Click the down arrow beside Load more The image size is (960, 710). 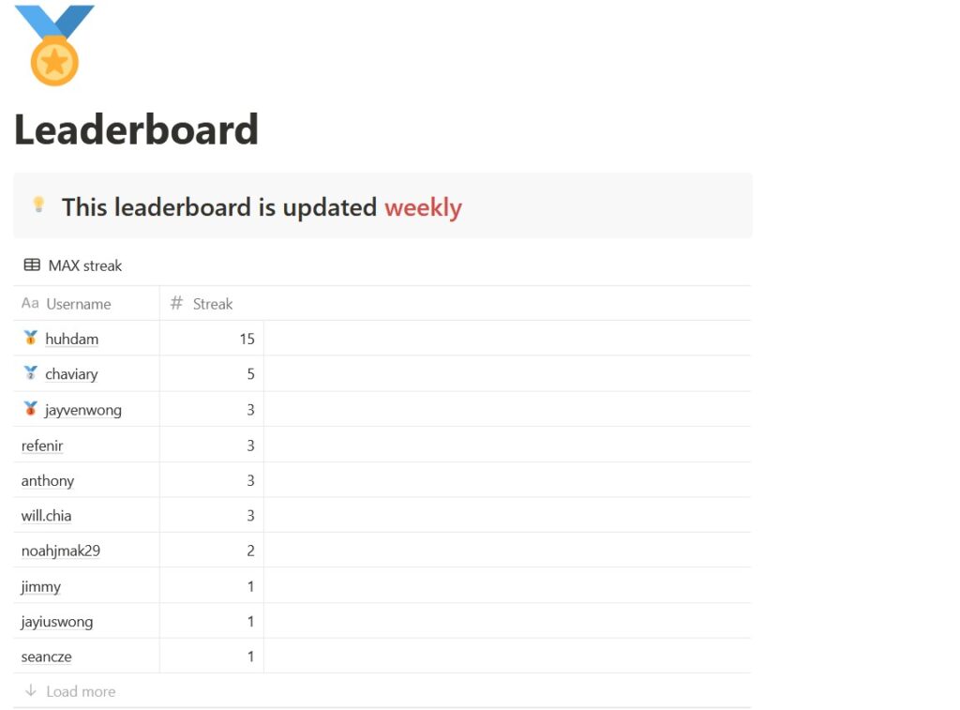pos(31,691)
